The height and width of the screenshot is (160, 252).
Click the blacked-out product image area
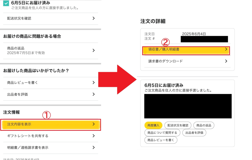[188, 106]
